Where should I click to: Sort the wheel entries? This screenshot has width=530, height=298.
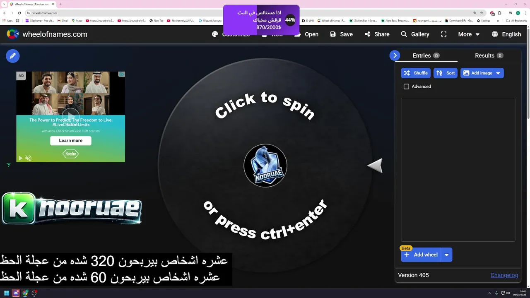pyautogui.click(x=446, y=73)
